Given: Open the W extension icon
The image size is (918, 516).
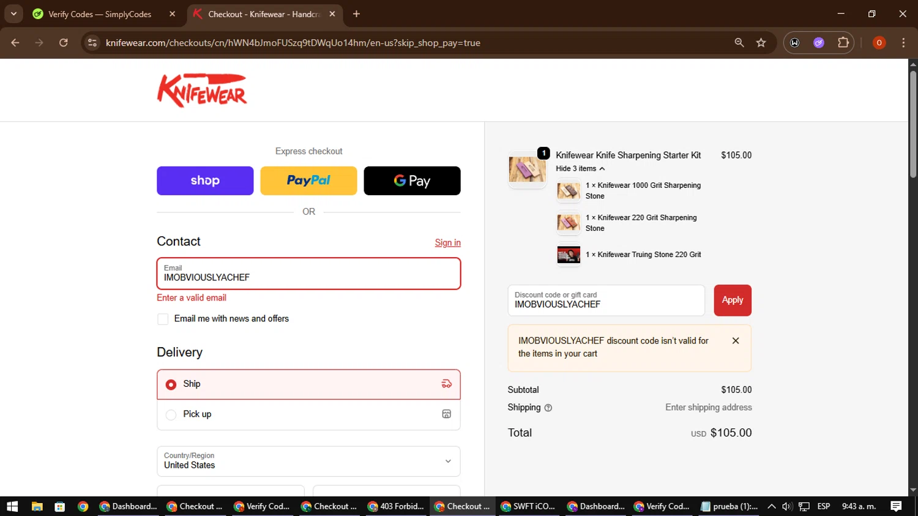Looking at the screenshot, I should click(795, 43).
